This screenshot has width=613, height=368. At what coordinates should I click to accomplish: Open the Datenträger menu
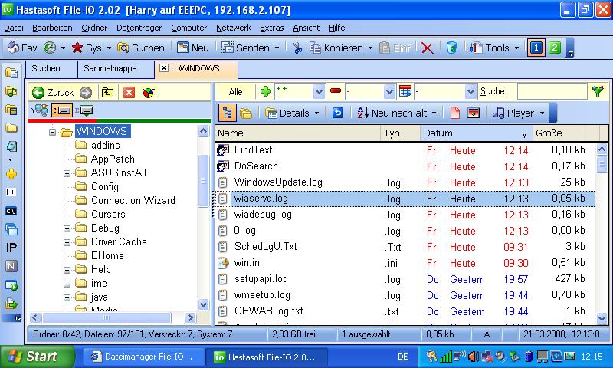pos(139,28)
